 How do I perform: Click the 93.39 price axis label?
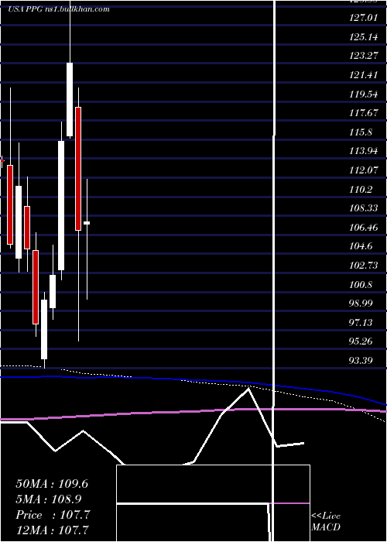tap(361, 361)
